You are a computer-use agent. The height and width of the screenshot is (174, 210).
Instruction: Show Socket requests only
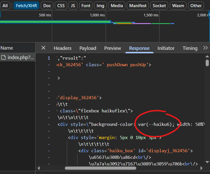(x=159, y=5)
